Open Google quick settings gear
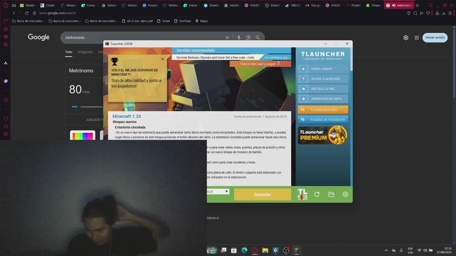The image size is (456, 256). pos(406,37)
